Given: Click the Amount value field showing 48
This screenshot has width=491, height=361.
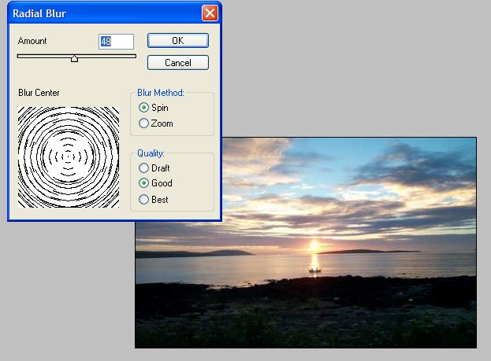Looking at the screenshot, I should point(116,41).
